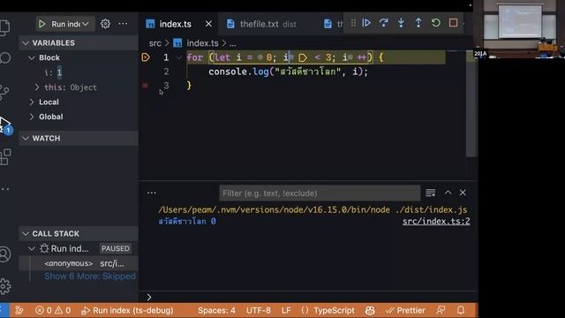Step out with up arrow icon

(418, 23)
